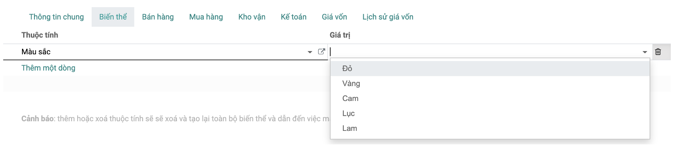678x146 pixels.
Task: Delete the Màu sắc attribute row
Action: coord(658,52)
